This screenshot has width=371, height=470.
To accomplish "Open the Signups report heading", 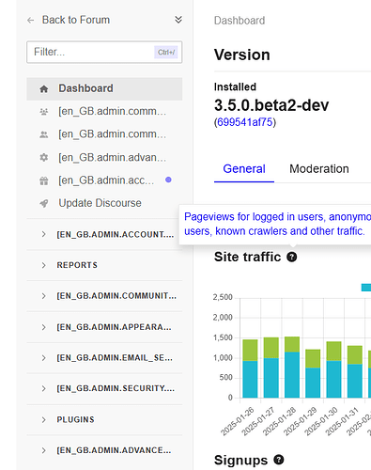I will tap(240, 461).
